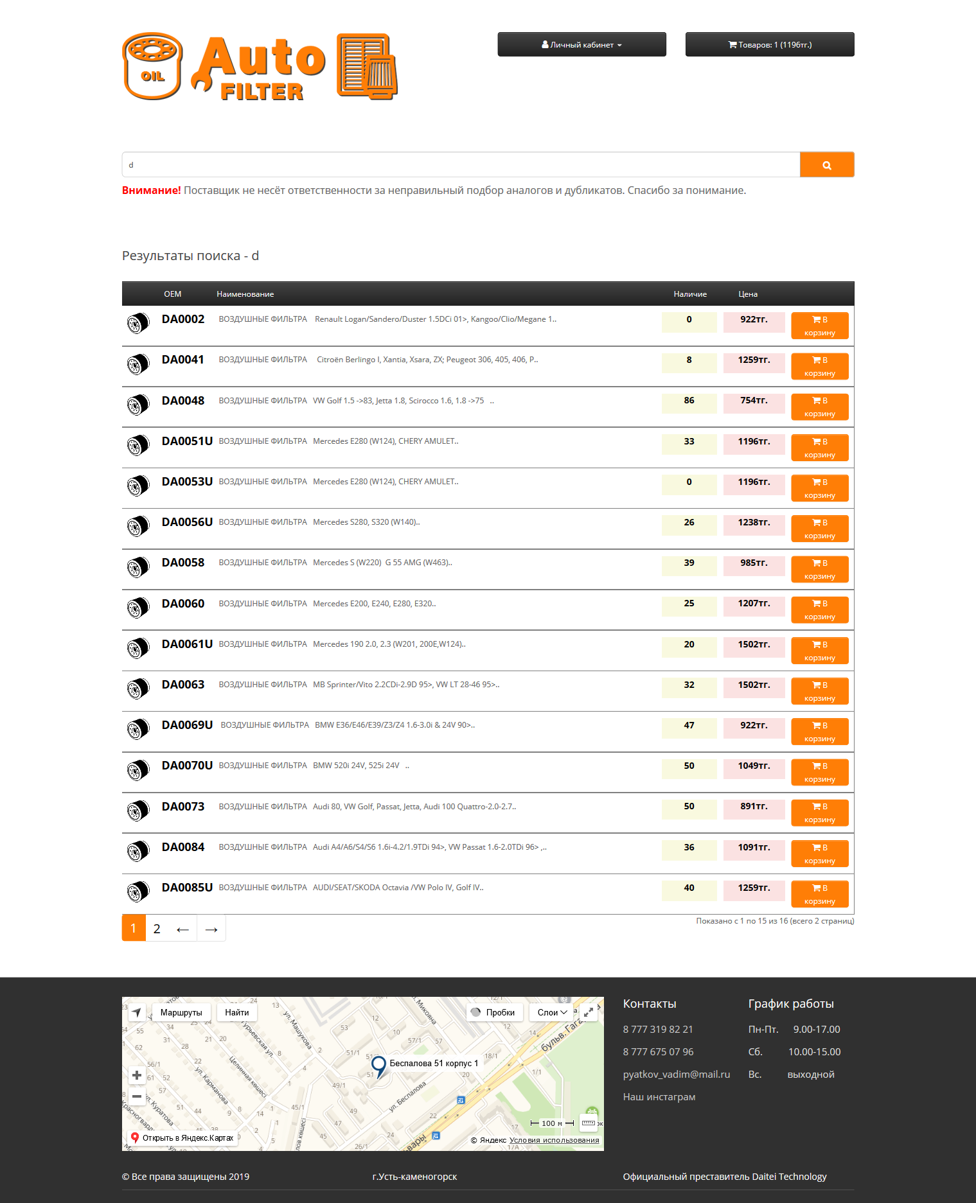Add DA0053U to cart
The width and height of the screenshot is (976, 1203).
click(820, 488)
